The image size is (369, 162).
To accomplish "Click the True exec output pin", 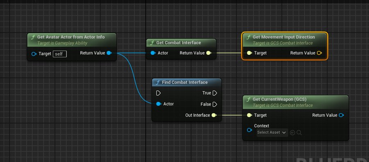I will coord(214,93).
